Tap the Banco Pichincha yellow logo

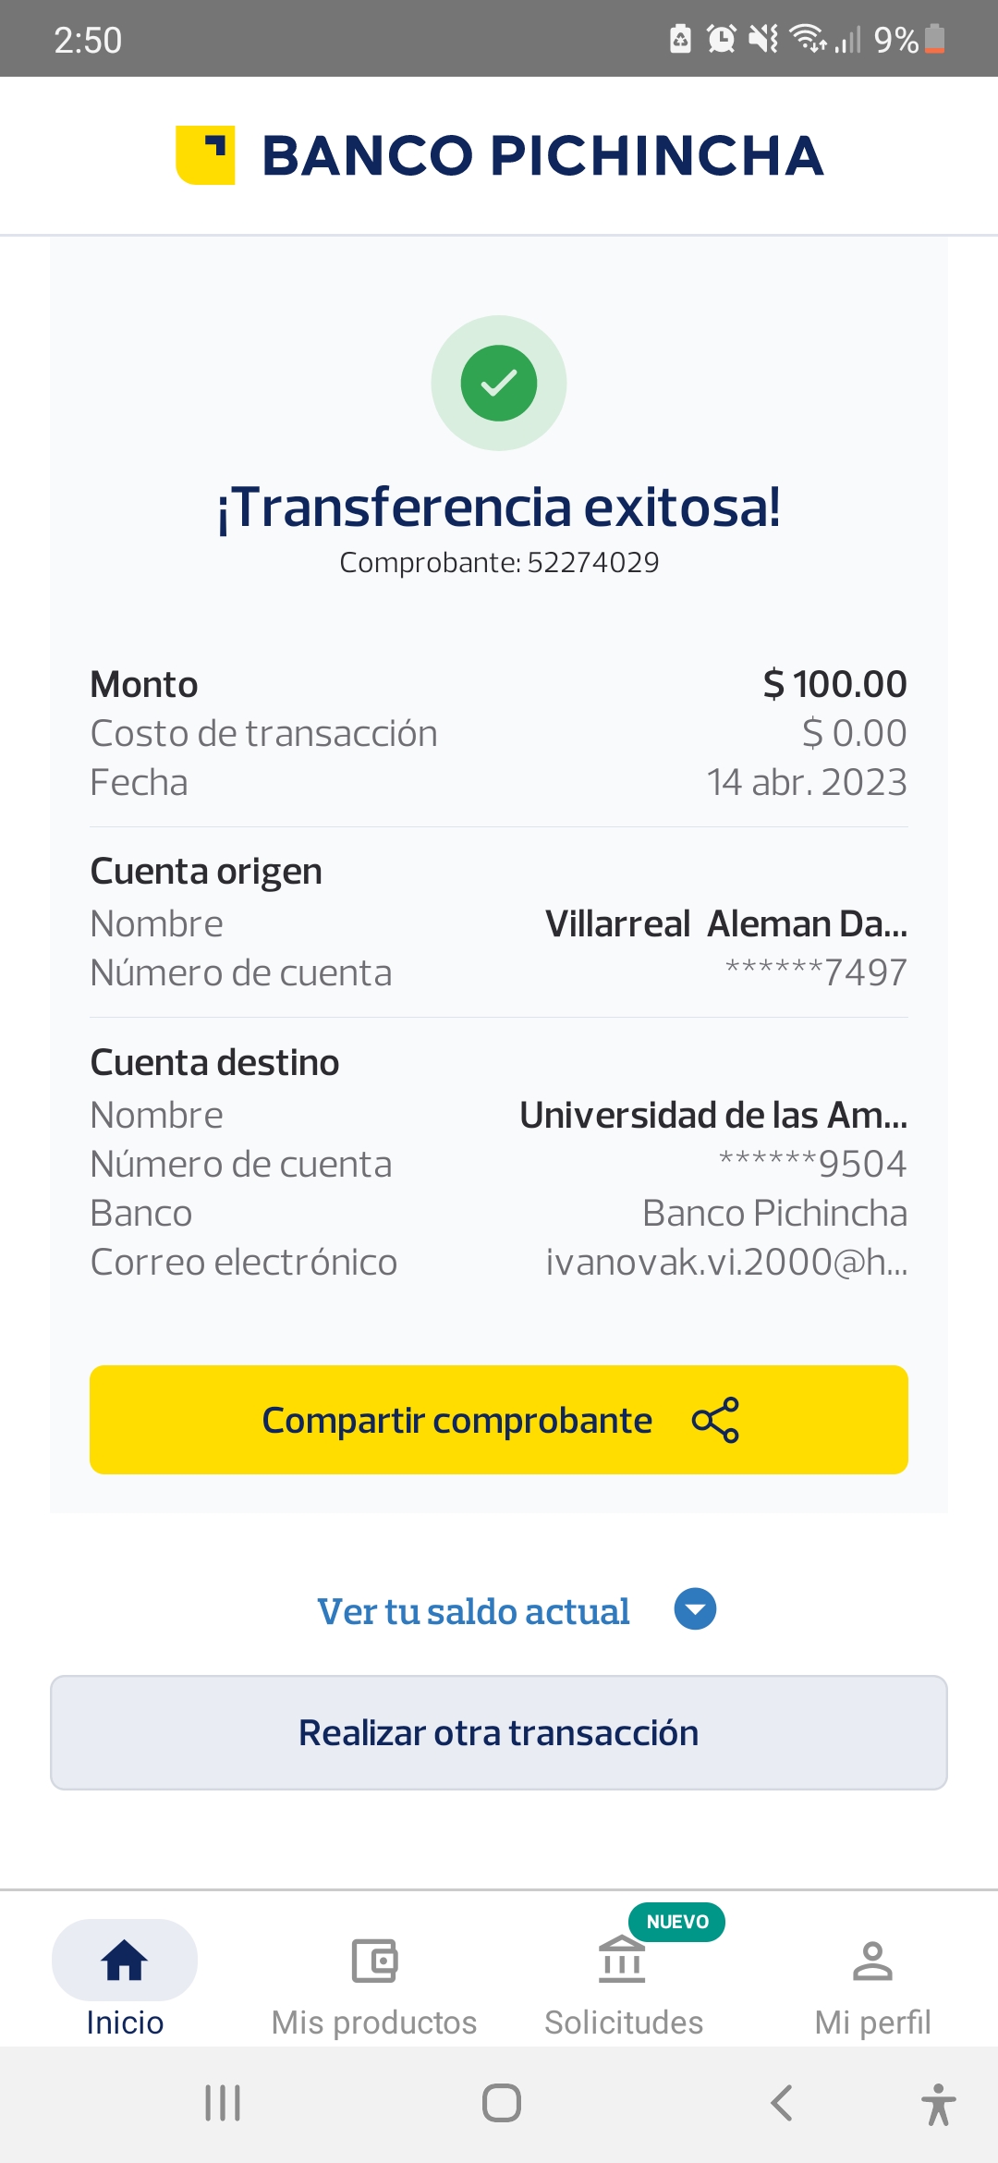point(205,154)
